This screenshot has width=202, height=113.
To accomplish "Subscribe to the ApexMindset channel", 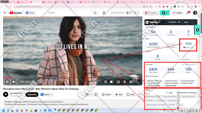I will click(32, 95).
